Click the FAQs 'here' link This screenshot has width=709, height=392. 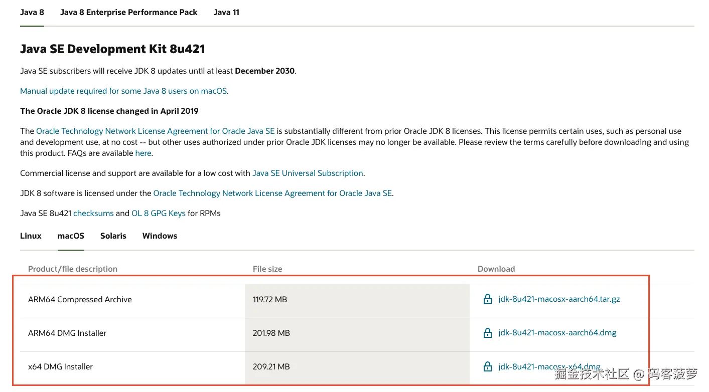click(x=143, y=153)
